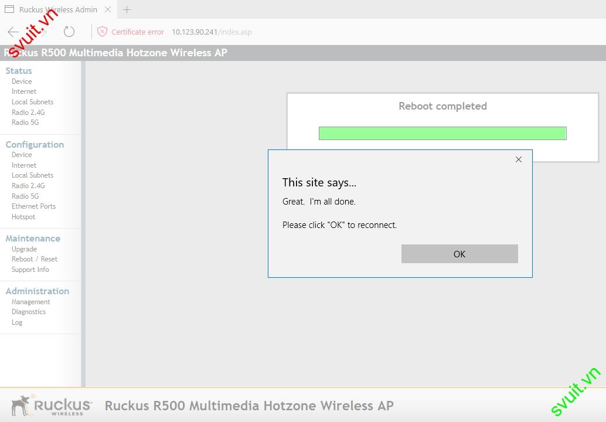Click the green reboot progress bar
The width and height of the screenshot is (606, 422).
click(x=442, y=133)
